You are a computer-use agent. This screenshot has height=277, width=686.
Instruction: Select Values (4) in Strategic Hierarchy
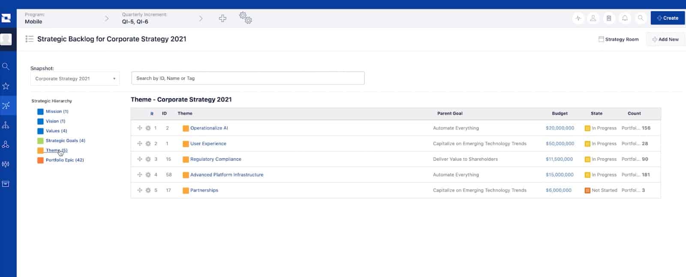[x=56, y=131]
